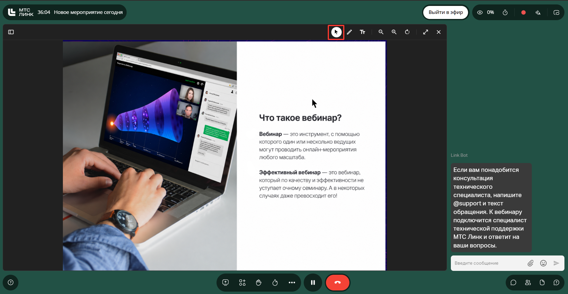The width and height of the screenshot is (568, 294).
Task: Pause the event with pause button
Action: (x=313, y=282)
